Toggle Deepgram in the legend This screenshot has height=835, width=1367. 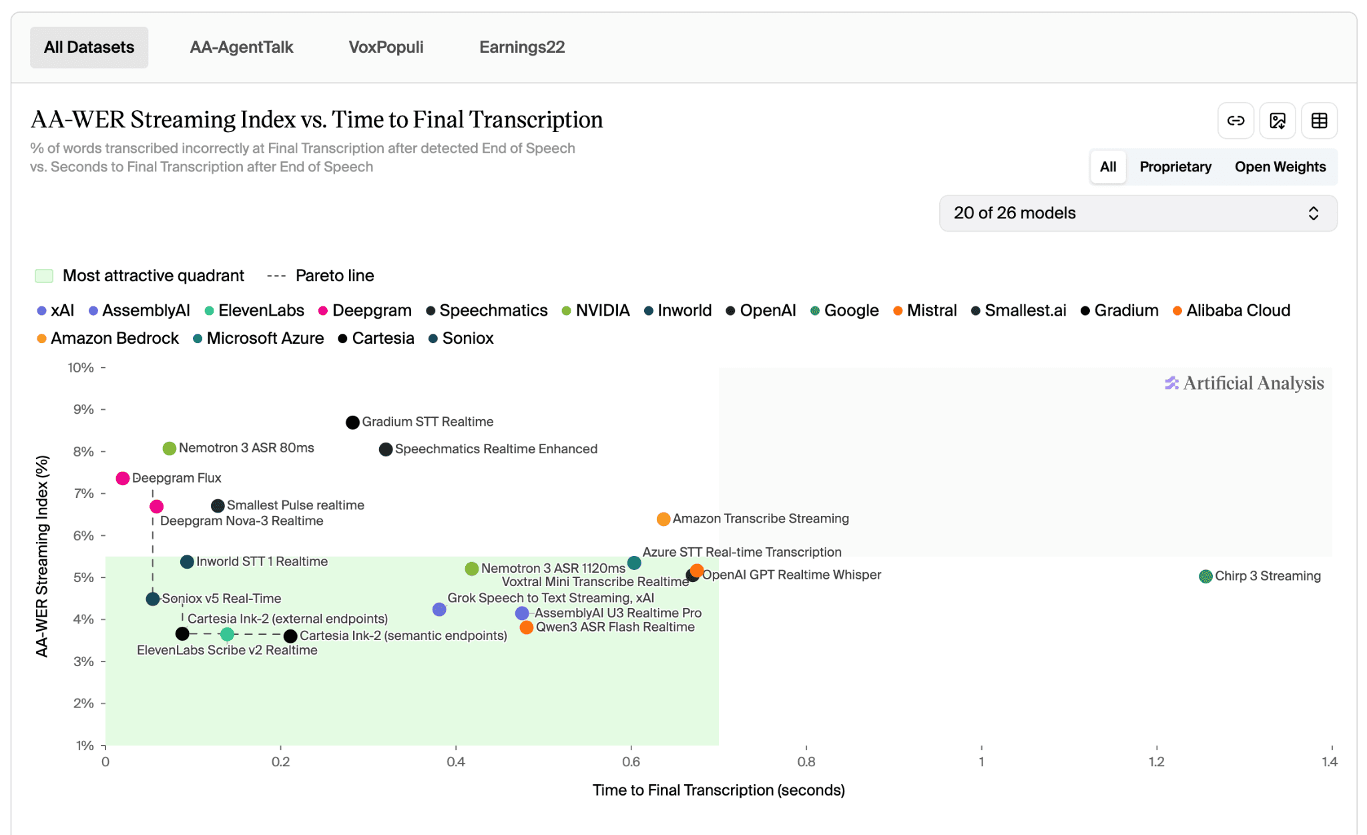[x=365, y=310]
